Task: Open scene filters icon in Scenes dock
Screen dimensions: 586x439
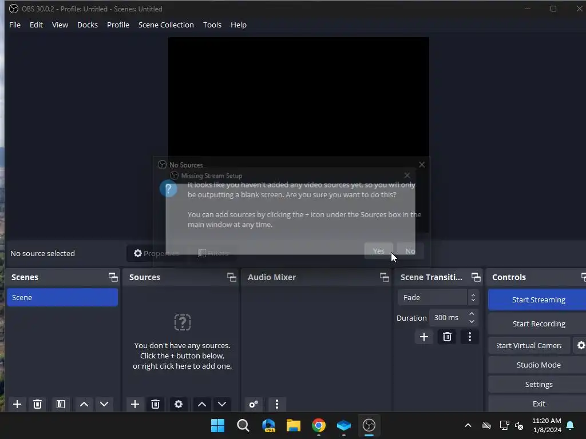Action: point(61,404)
